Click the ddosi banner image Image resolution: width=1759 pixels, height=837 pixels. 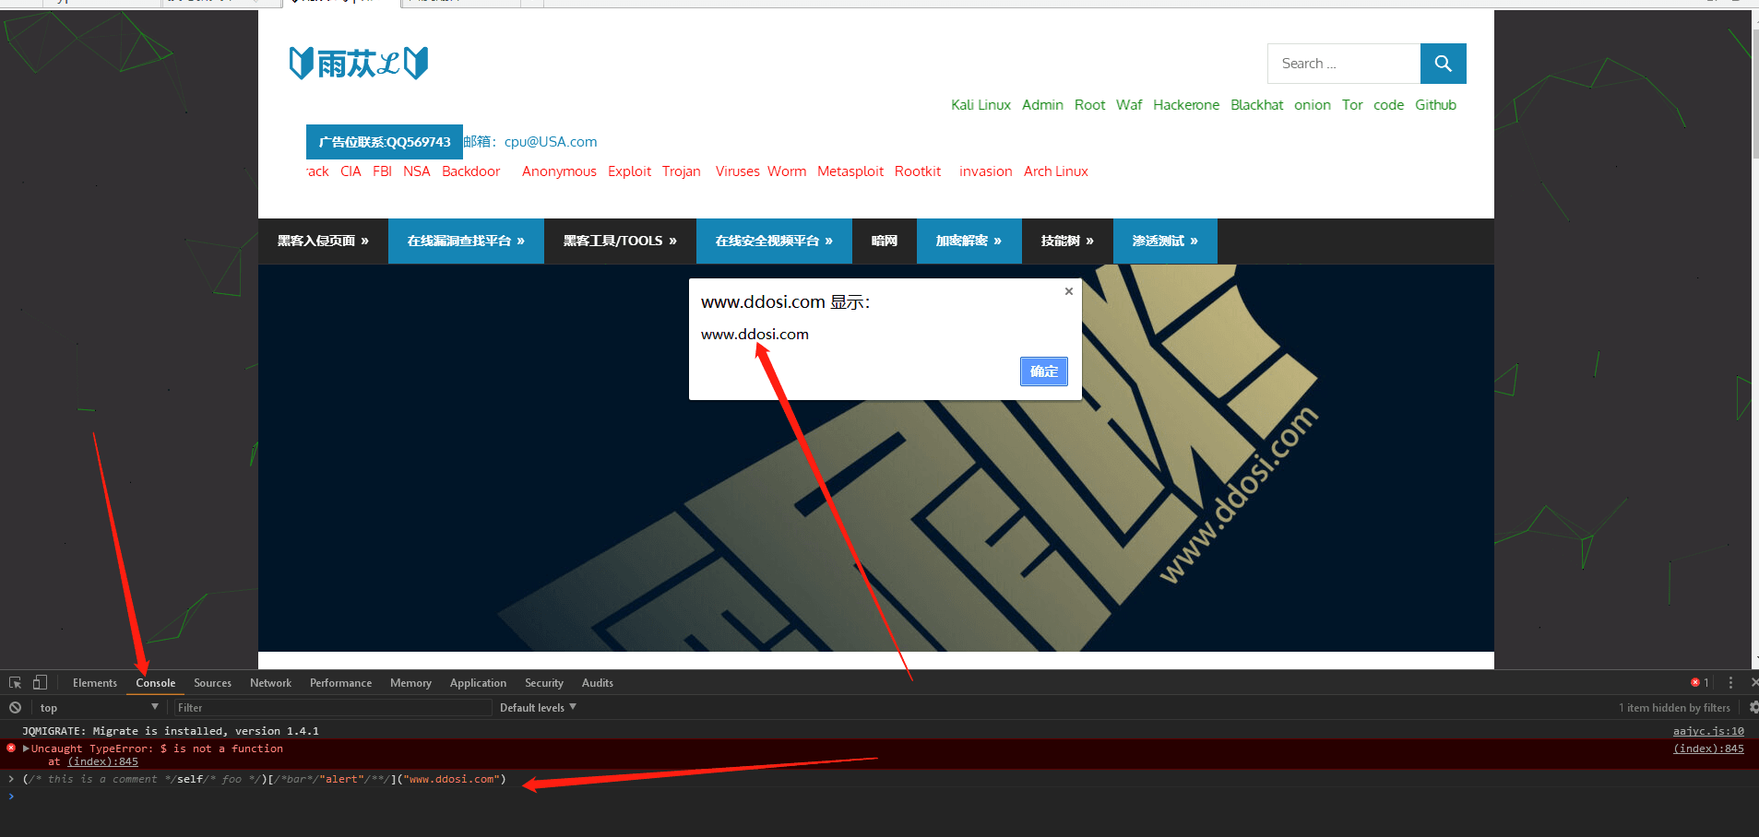coord(876,458)
